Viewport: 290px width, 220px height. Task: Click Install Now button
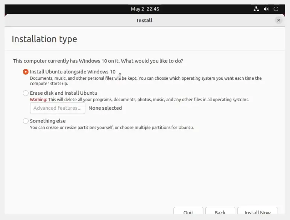point(257,211)
